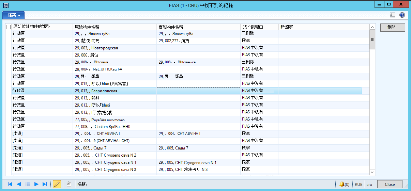Click 行政區 type in 爵位 row
411x191 pixels.
[x=42, y=55]
